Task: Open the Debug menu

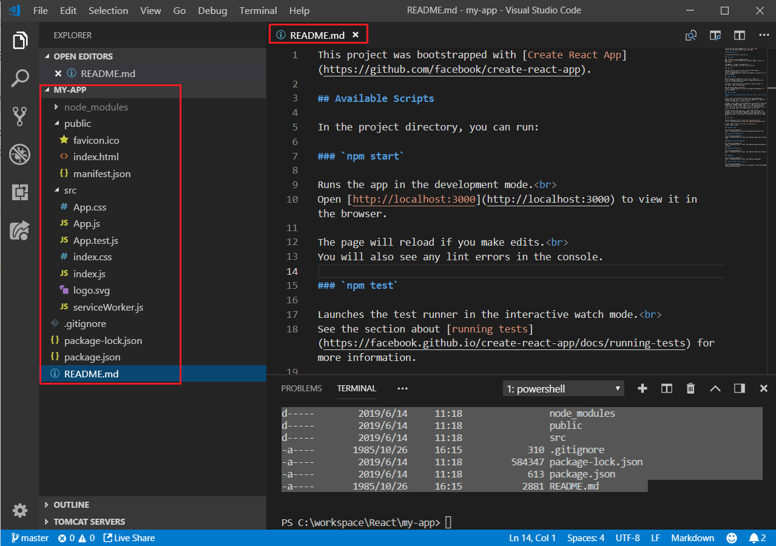Action: point(212,10)
